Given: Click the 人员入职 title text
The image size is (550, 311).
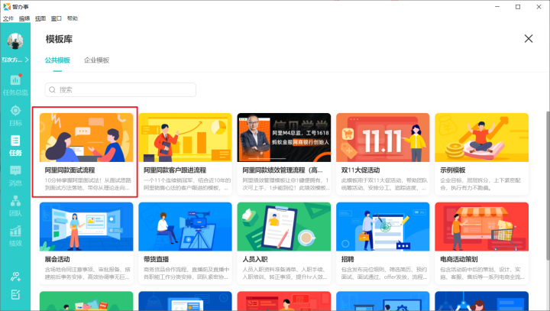Looking at the screenshot, I should point(255,259).
